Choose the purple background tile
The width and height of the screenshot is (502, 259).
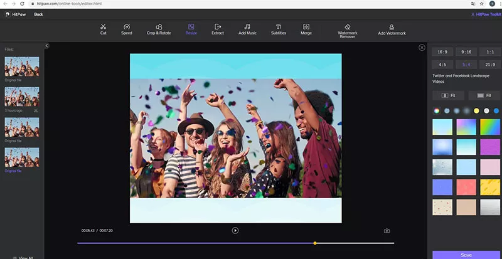click(x=490, y=147)
